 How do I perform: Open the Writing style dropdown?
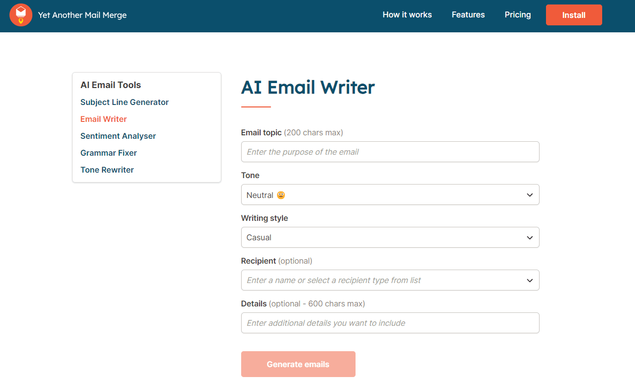tap(529, 237)
